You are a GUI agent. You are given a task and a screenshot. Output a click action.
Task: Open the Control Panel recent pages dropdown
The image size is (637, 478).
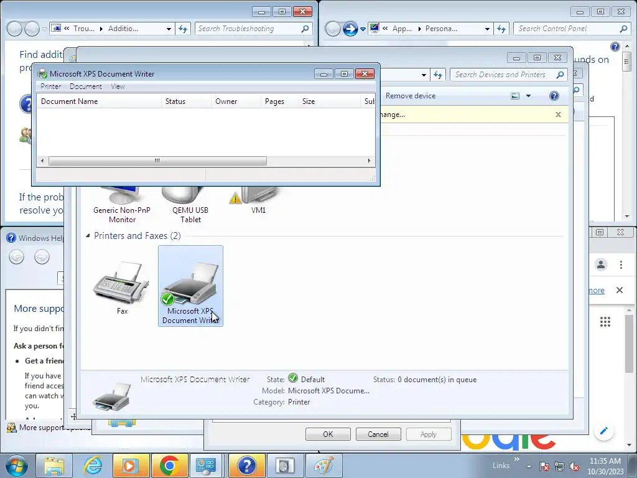tap(363, 29)
